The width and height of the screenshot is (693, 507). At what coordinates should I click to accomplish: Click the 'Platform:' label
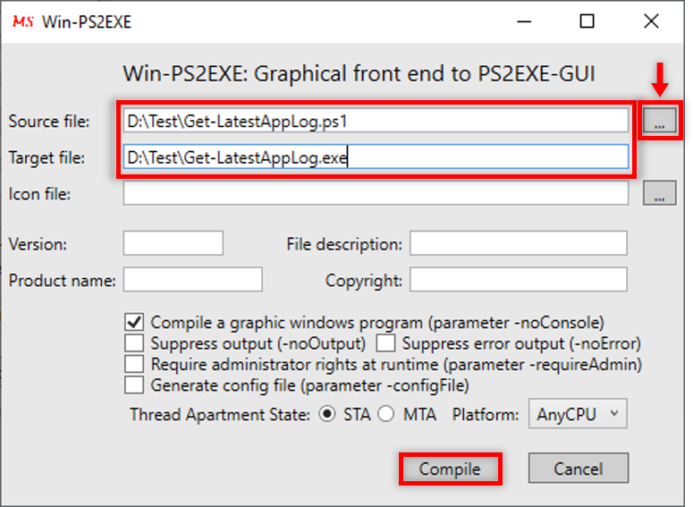(486, 415)
